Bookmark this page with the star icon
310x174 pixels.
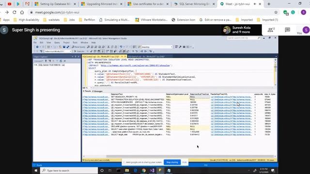click(x=276, y=12)
